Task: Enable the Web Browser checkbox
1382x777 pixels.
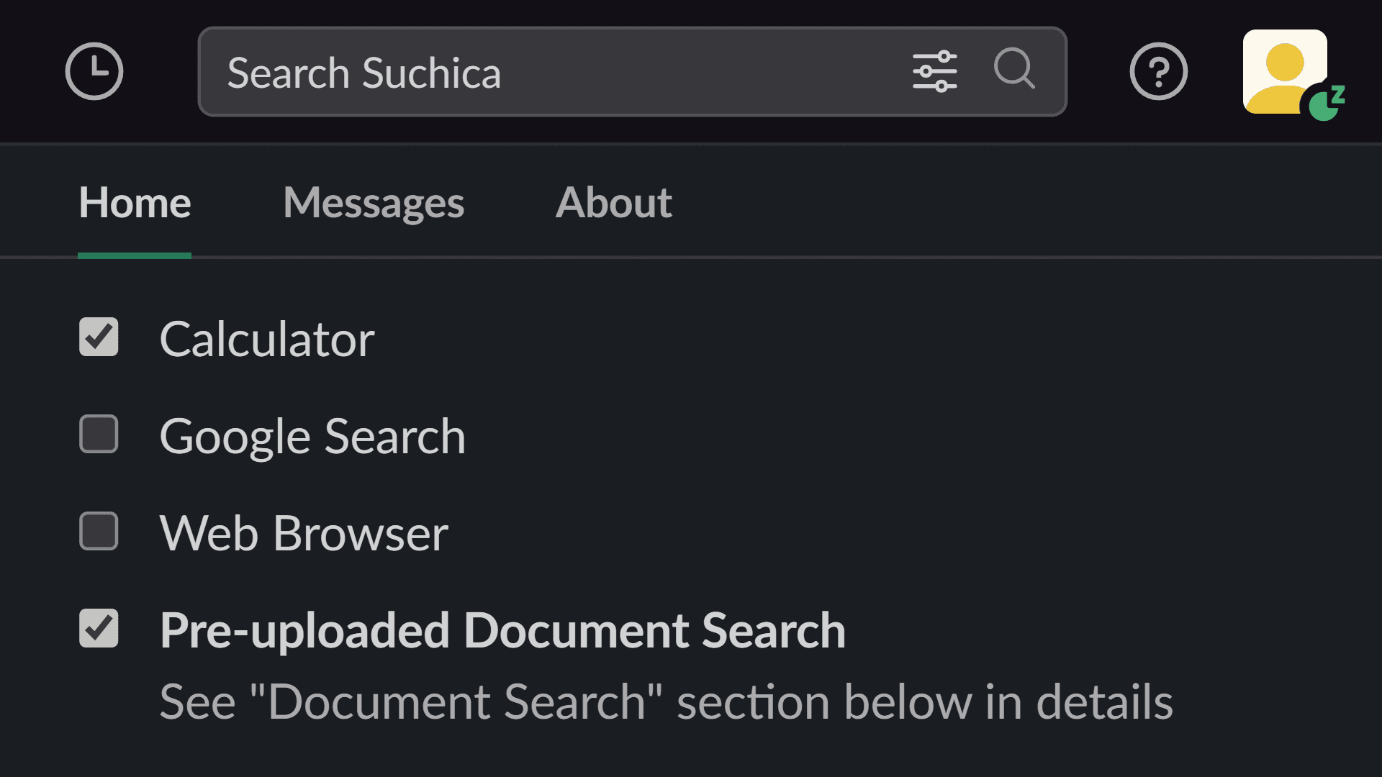Action: coord(99,531)
